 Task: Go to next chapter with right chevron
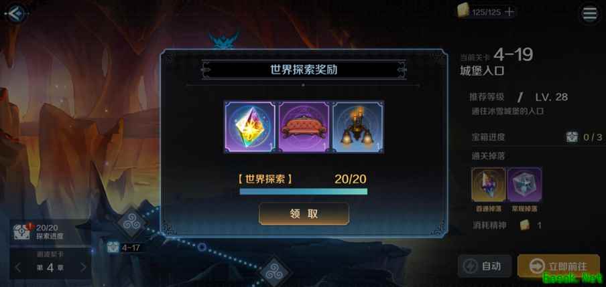pos(84,268)
